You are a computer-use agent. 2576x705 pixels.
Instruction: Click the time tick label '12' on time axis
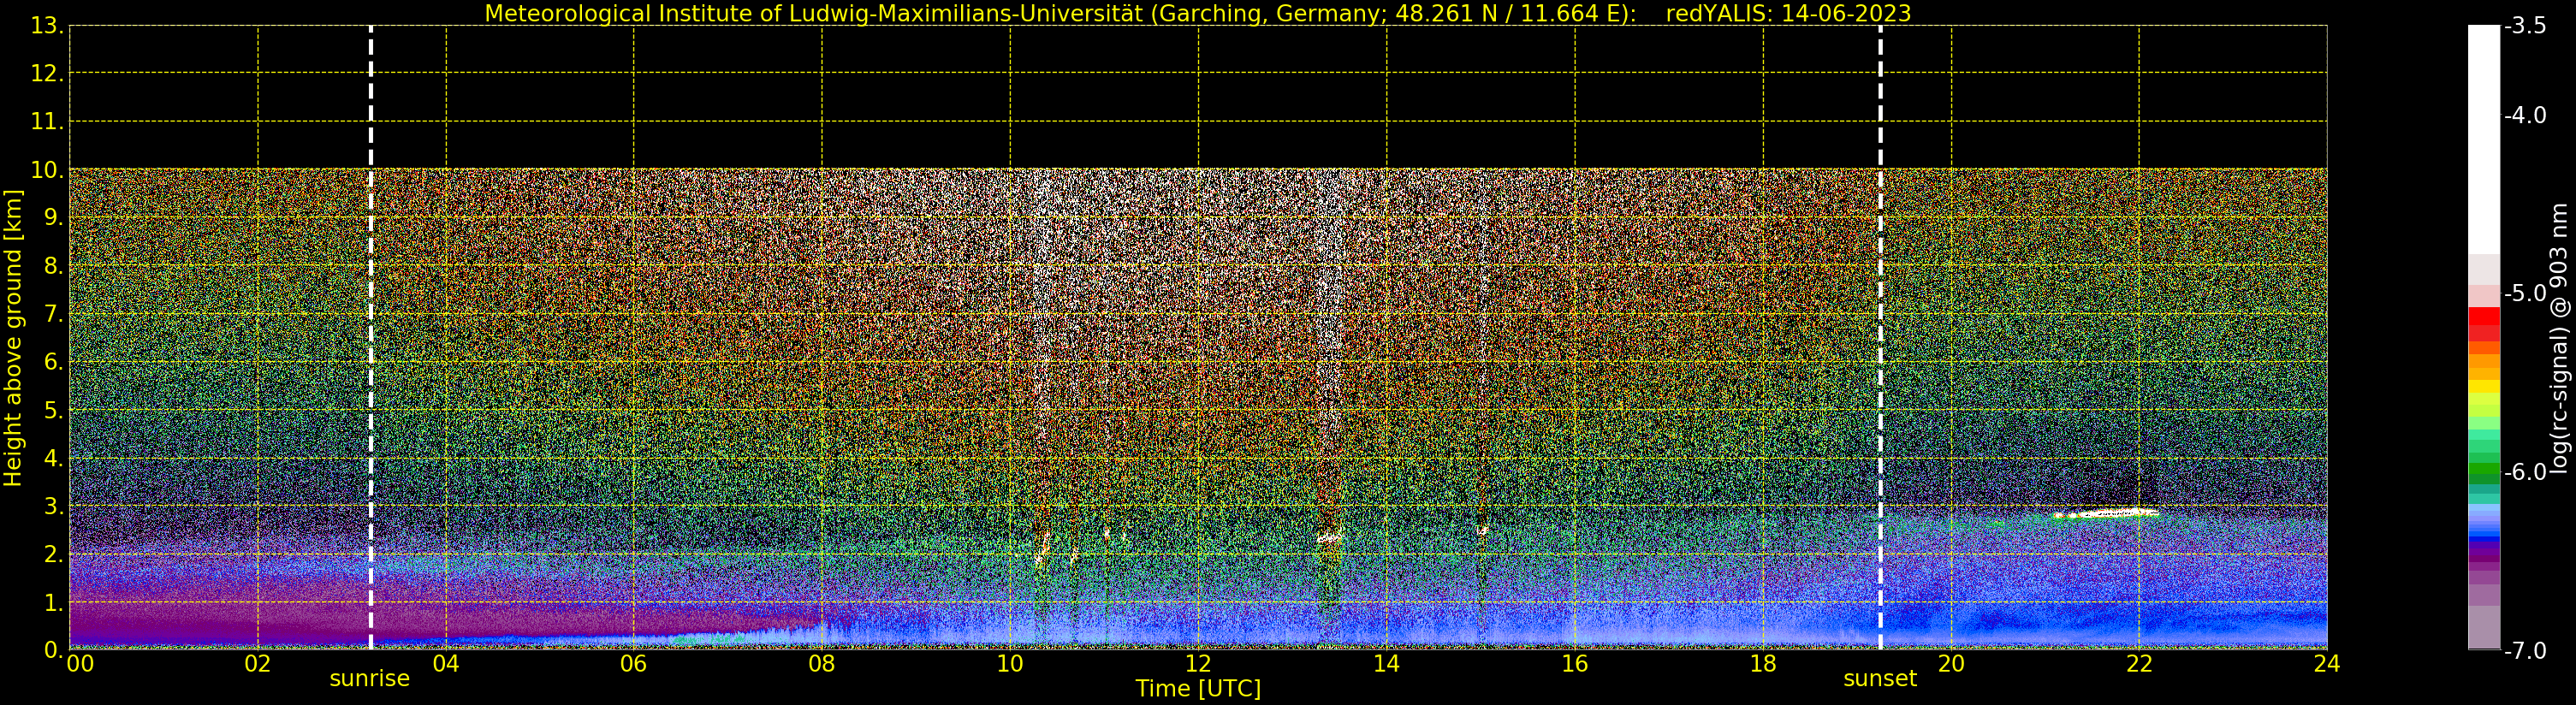pos(1198,664)
